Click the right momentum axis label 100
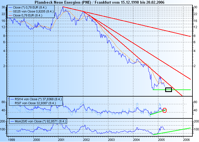The height and width of the screenshot is (142, 199). pyautogui.click(x=196, y=129)
